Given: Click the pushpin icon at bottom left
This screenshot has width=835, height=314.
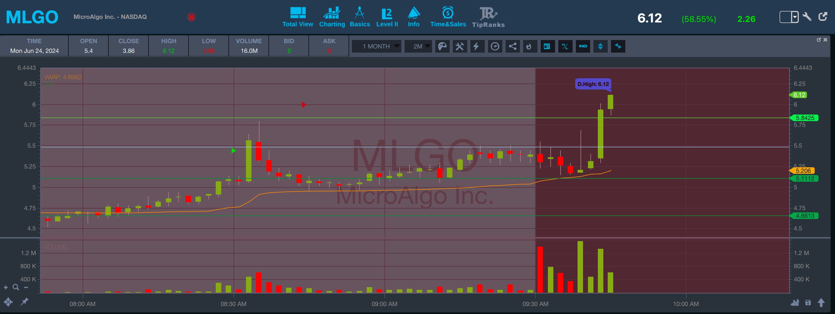Looking at the screenshot, I should [24, 302].
